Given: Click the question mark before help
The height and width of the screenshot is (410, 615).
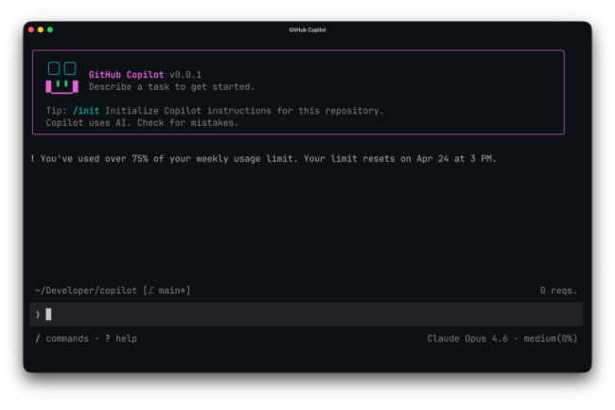Looking at the screenshot, I should (x=107, y=338).
